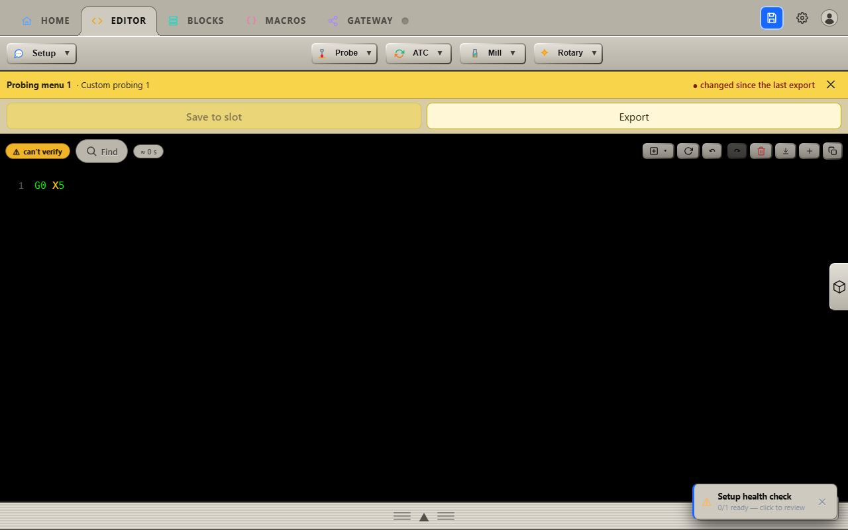This screenshot has width=848, height=530.
Task: Open the Probe dropdown menu
Action: click(344, 53)
